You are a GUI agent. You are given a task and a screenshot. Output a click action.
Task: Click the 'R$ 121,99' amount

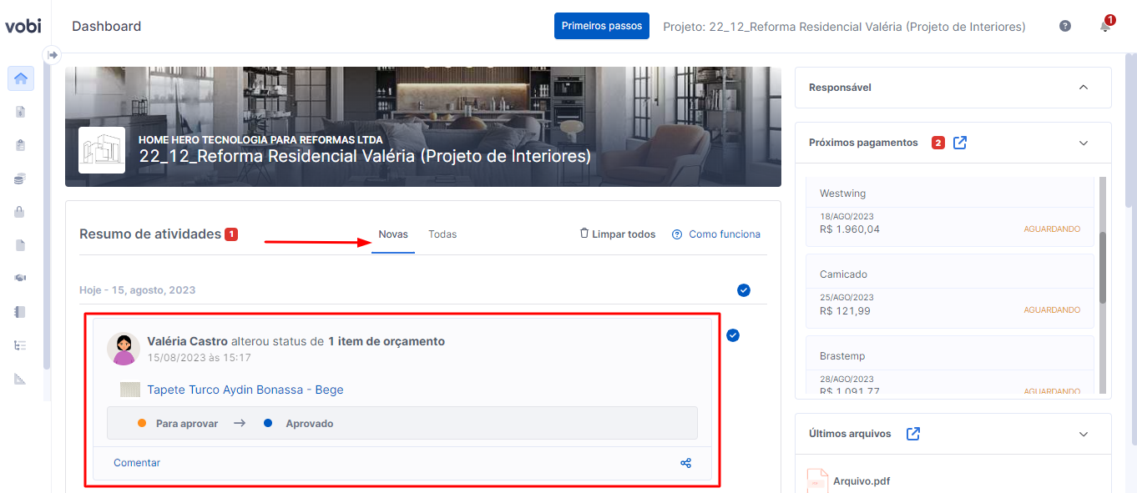(845, 310)
